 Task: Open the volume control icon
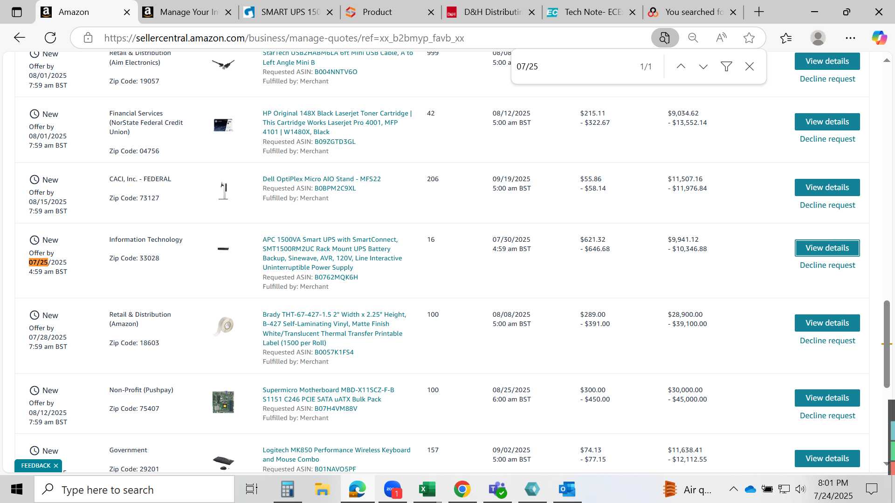click(800, 489)
